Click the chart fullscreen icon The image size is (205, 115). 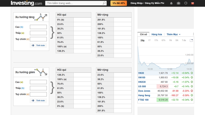[191, 40]
